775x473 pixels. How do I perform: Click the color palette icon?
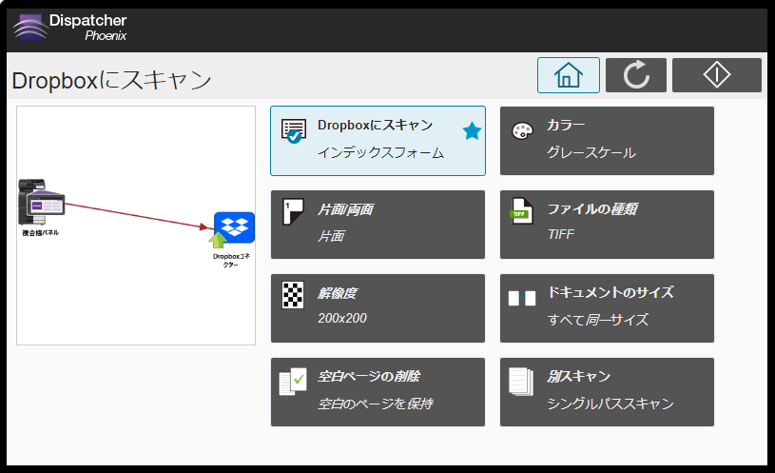click(522, 131)
